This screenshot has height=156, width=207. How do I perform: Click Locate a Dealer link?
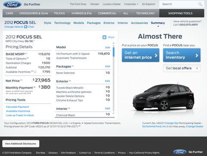click(112, 4)
